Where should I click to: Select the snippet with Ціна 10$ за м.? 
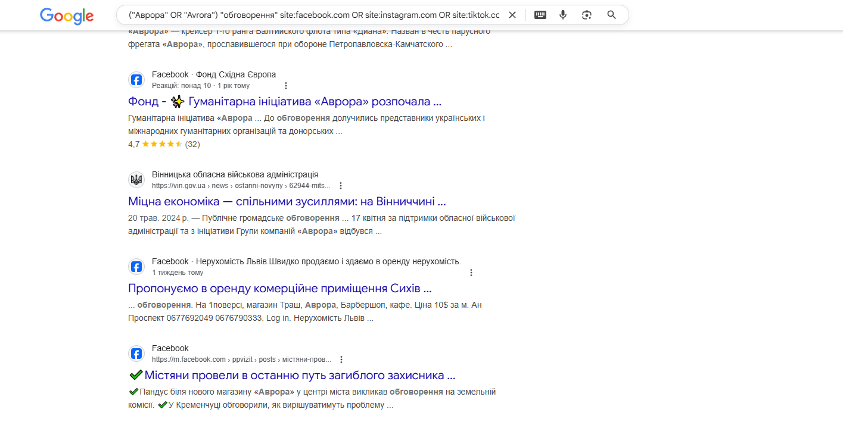coord(305,311)
